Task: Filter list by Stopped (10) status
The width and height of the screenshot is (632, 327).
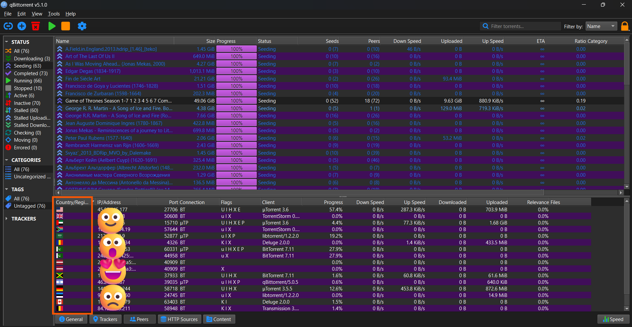Action: click(28, 88)
